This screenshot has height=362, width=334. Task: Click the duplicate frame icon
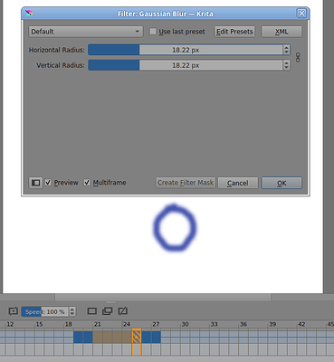pos(108,311)
